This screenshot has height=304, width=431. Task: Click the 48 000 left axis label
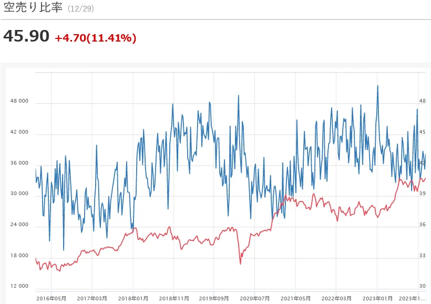(x=19, y=101)
